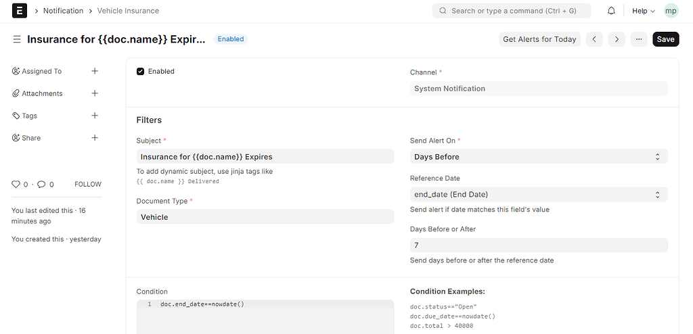
Task: Click the Assigned To person icon
Action: pos(16,71)
